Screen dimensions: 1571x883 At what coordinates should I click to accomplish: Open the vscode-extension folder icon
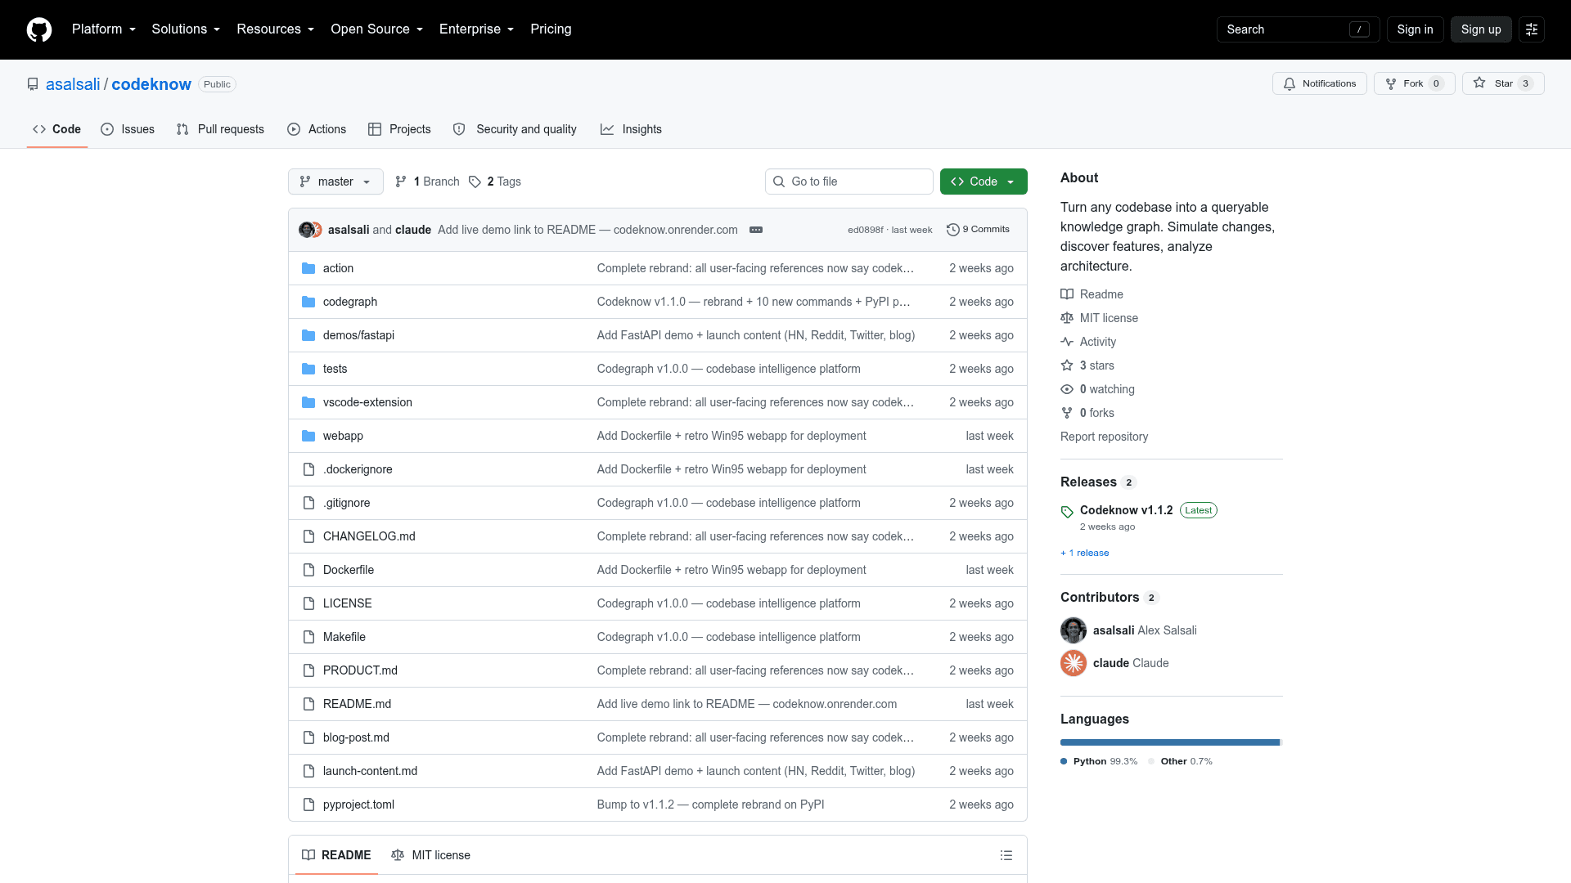pos(308,402)
